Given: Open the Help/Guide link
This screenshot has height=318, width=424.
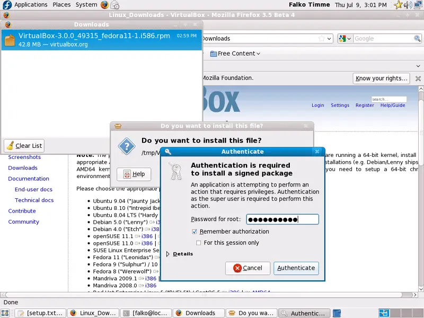Looking at the screenshot, I should (393, 105).
